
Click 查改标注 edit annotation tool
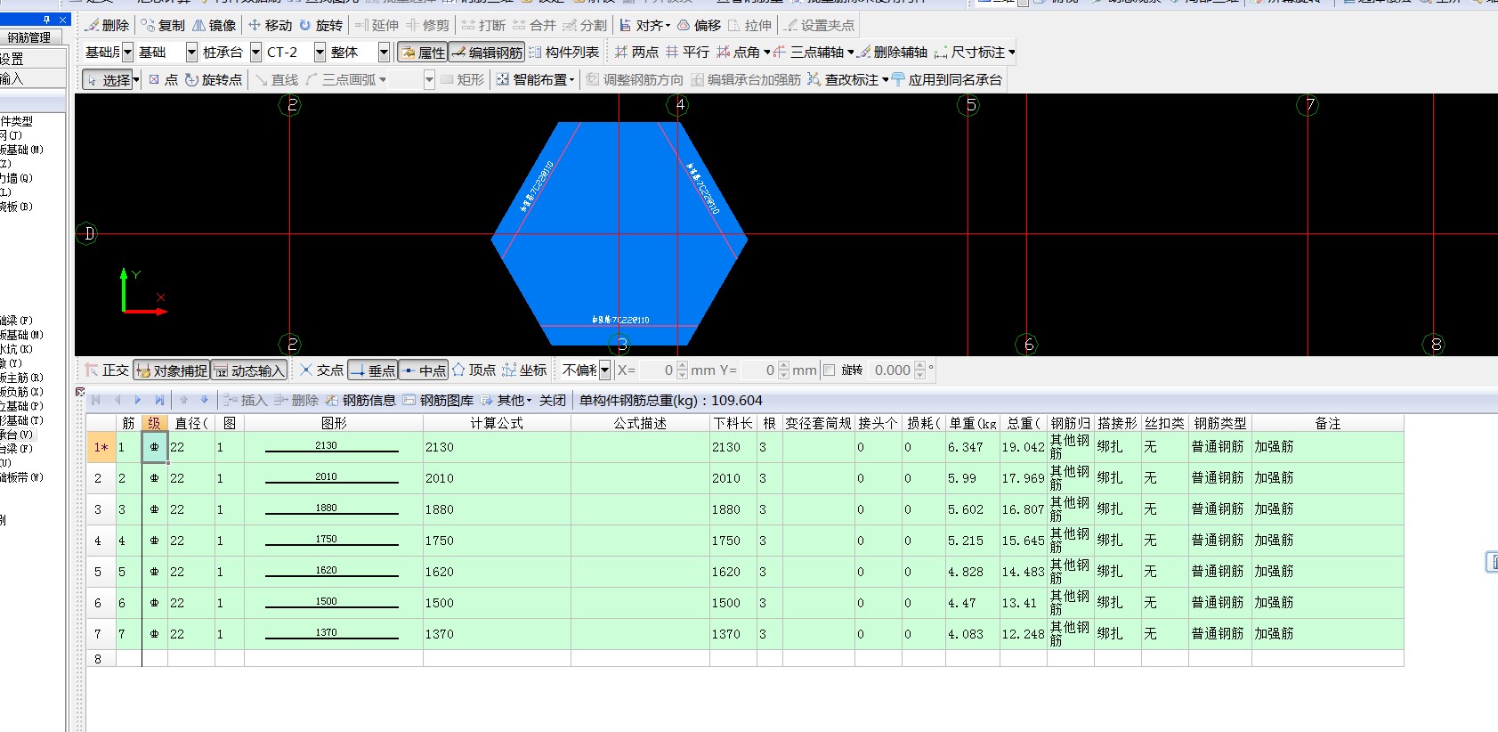pyautogui.click(x=847, y=79)
